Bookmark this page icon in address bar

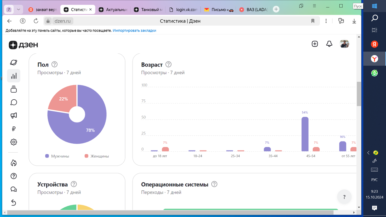tap(313, 21)
